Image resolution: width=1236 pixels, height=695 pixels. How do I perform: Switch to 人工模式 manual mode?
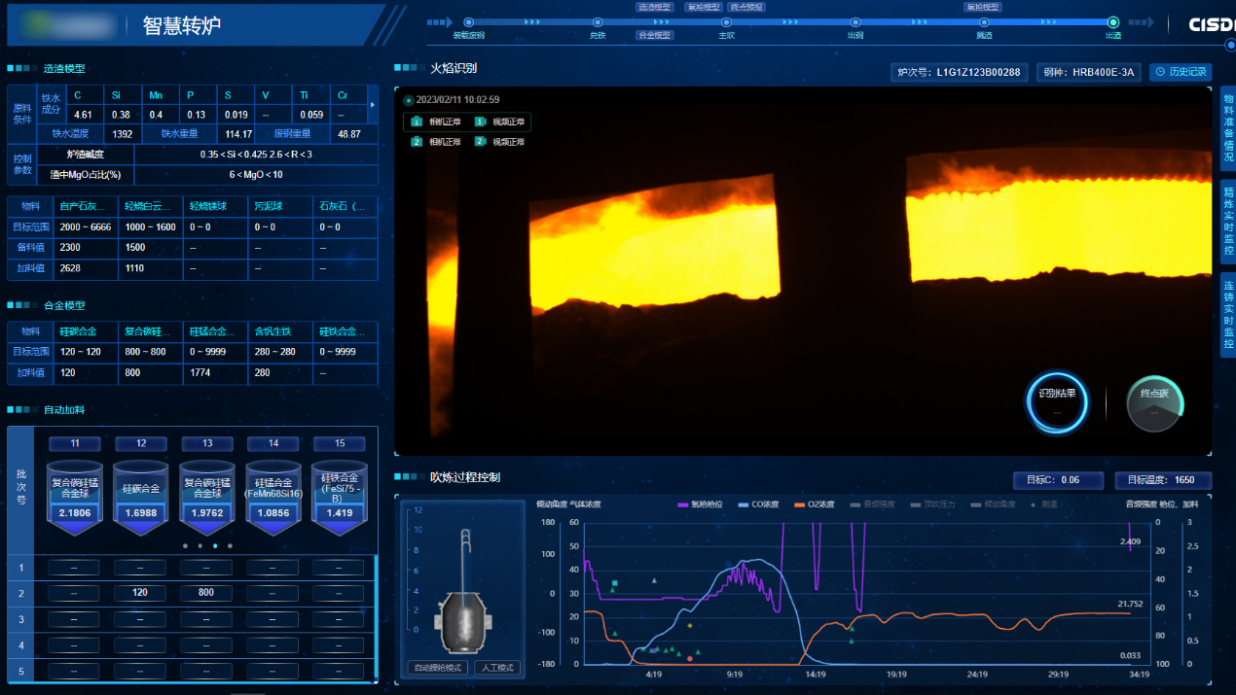pos(497,668)
